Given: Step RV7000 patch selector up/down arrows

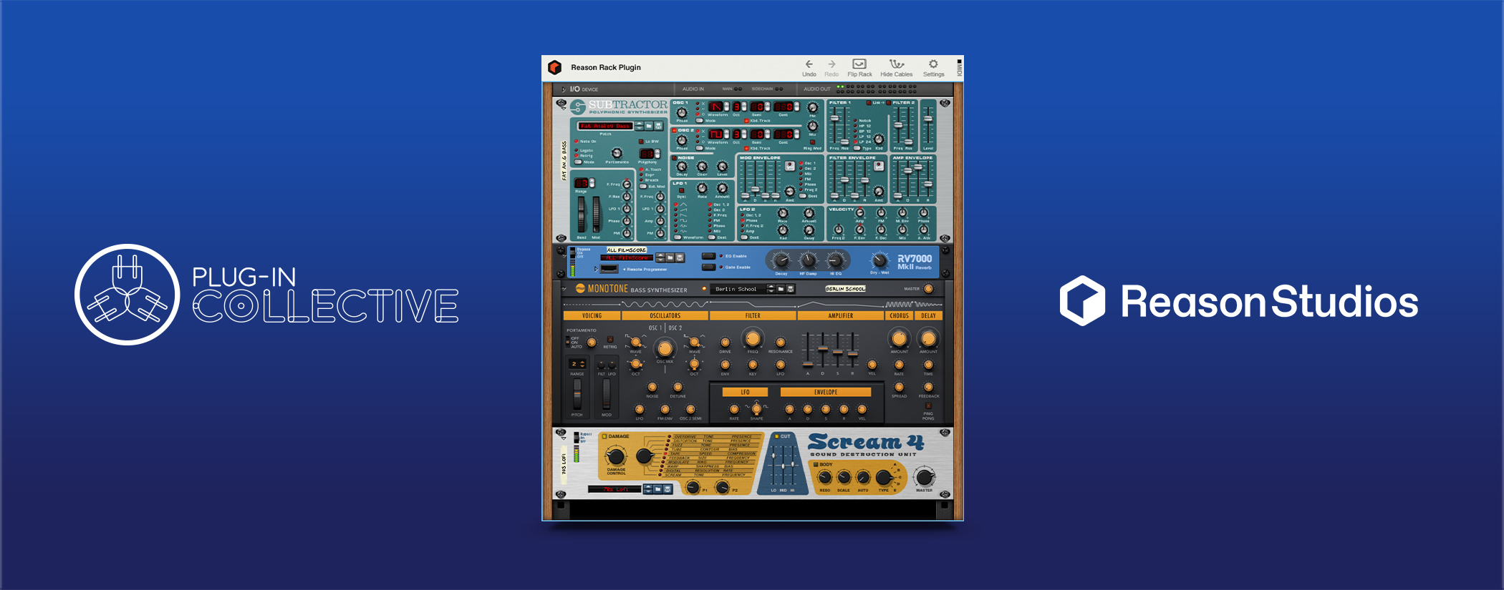Looking at the screenshot, I should (x=660, y=257).
